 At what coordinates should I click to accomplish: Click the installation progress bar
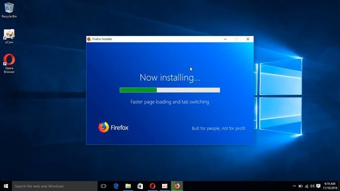(x=170, y=90)
